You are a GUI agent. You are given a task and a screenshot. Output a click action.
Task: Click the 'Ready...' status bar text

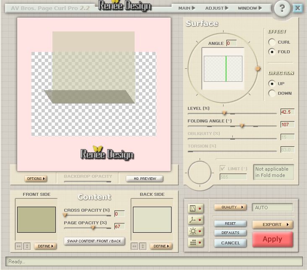point(17,262)
